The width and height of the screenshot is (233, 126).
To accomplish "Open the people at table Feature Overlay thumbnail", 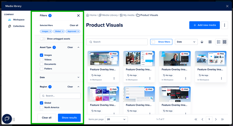I will [139, 58].
